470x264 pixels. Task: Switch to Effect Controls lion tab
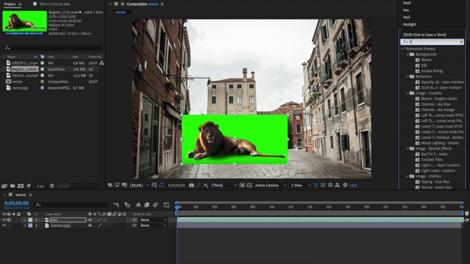(54, 4)
